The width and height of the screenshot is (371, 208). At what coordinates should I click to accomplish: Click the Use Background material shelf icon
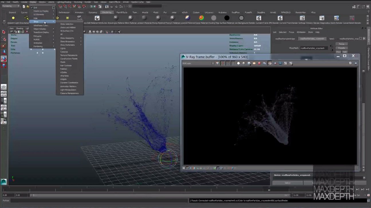click(241, 18)
